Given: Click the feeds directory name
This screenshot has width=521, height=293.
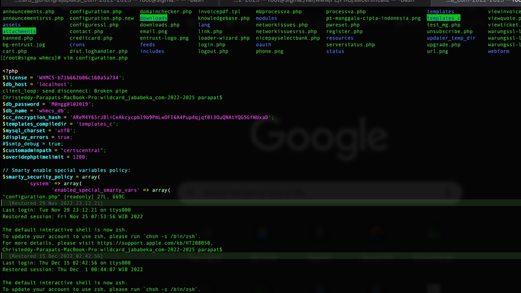Looking at the screenshot, I should point(148,45).
